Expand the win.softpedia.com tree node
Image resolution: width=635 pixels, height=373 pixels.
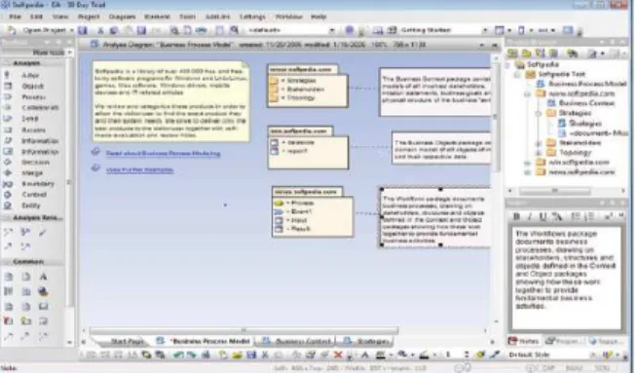click(x=527, y=163)
